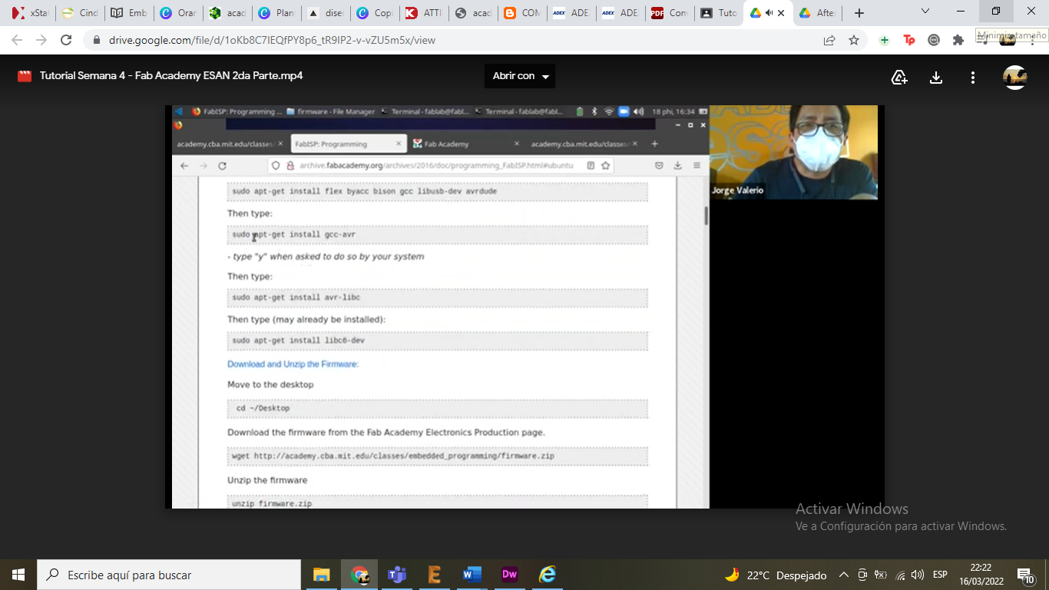Open Adobe Dreamweaver from the taskbar

(x=510, y=575)
